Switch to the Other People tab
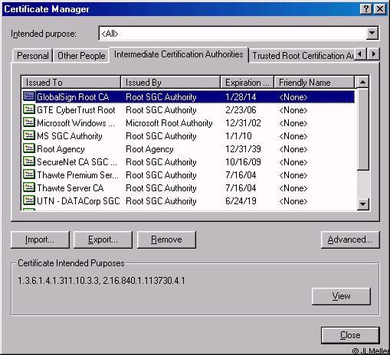Screen dimensions: 390x355 (x=81, y=56)
